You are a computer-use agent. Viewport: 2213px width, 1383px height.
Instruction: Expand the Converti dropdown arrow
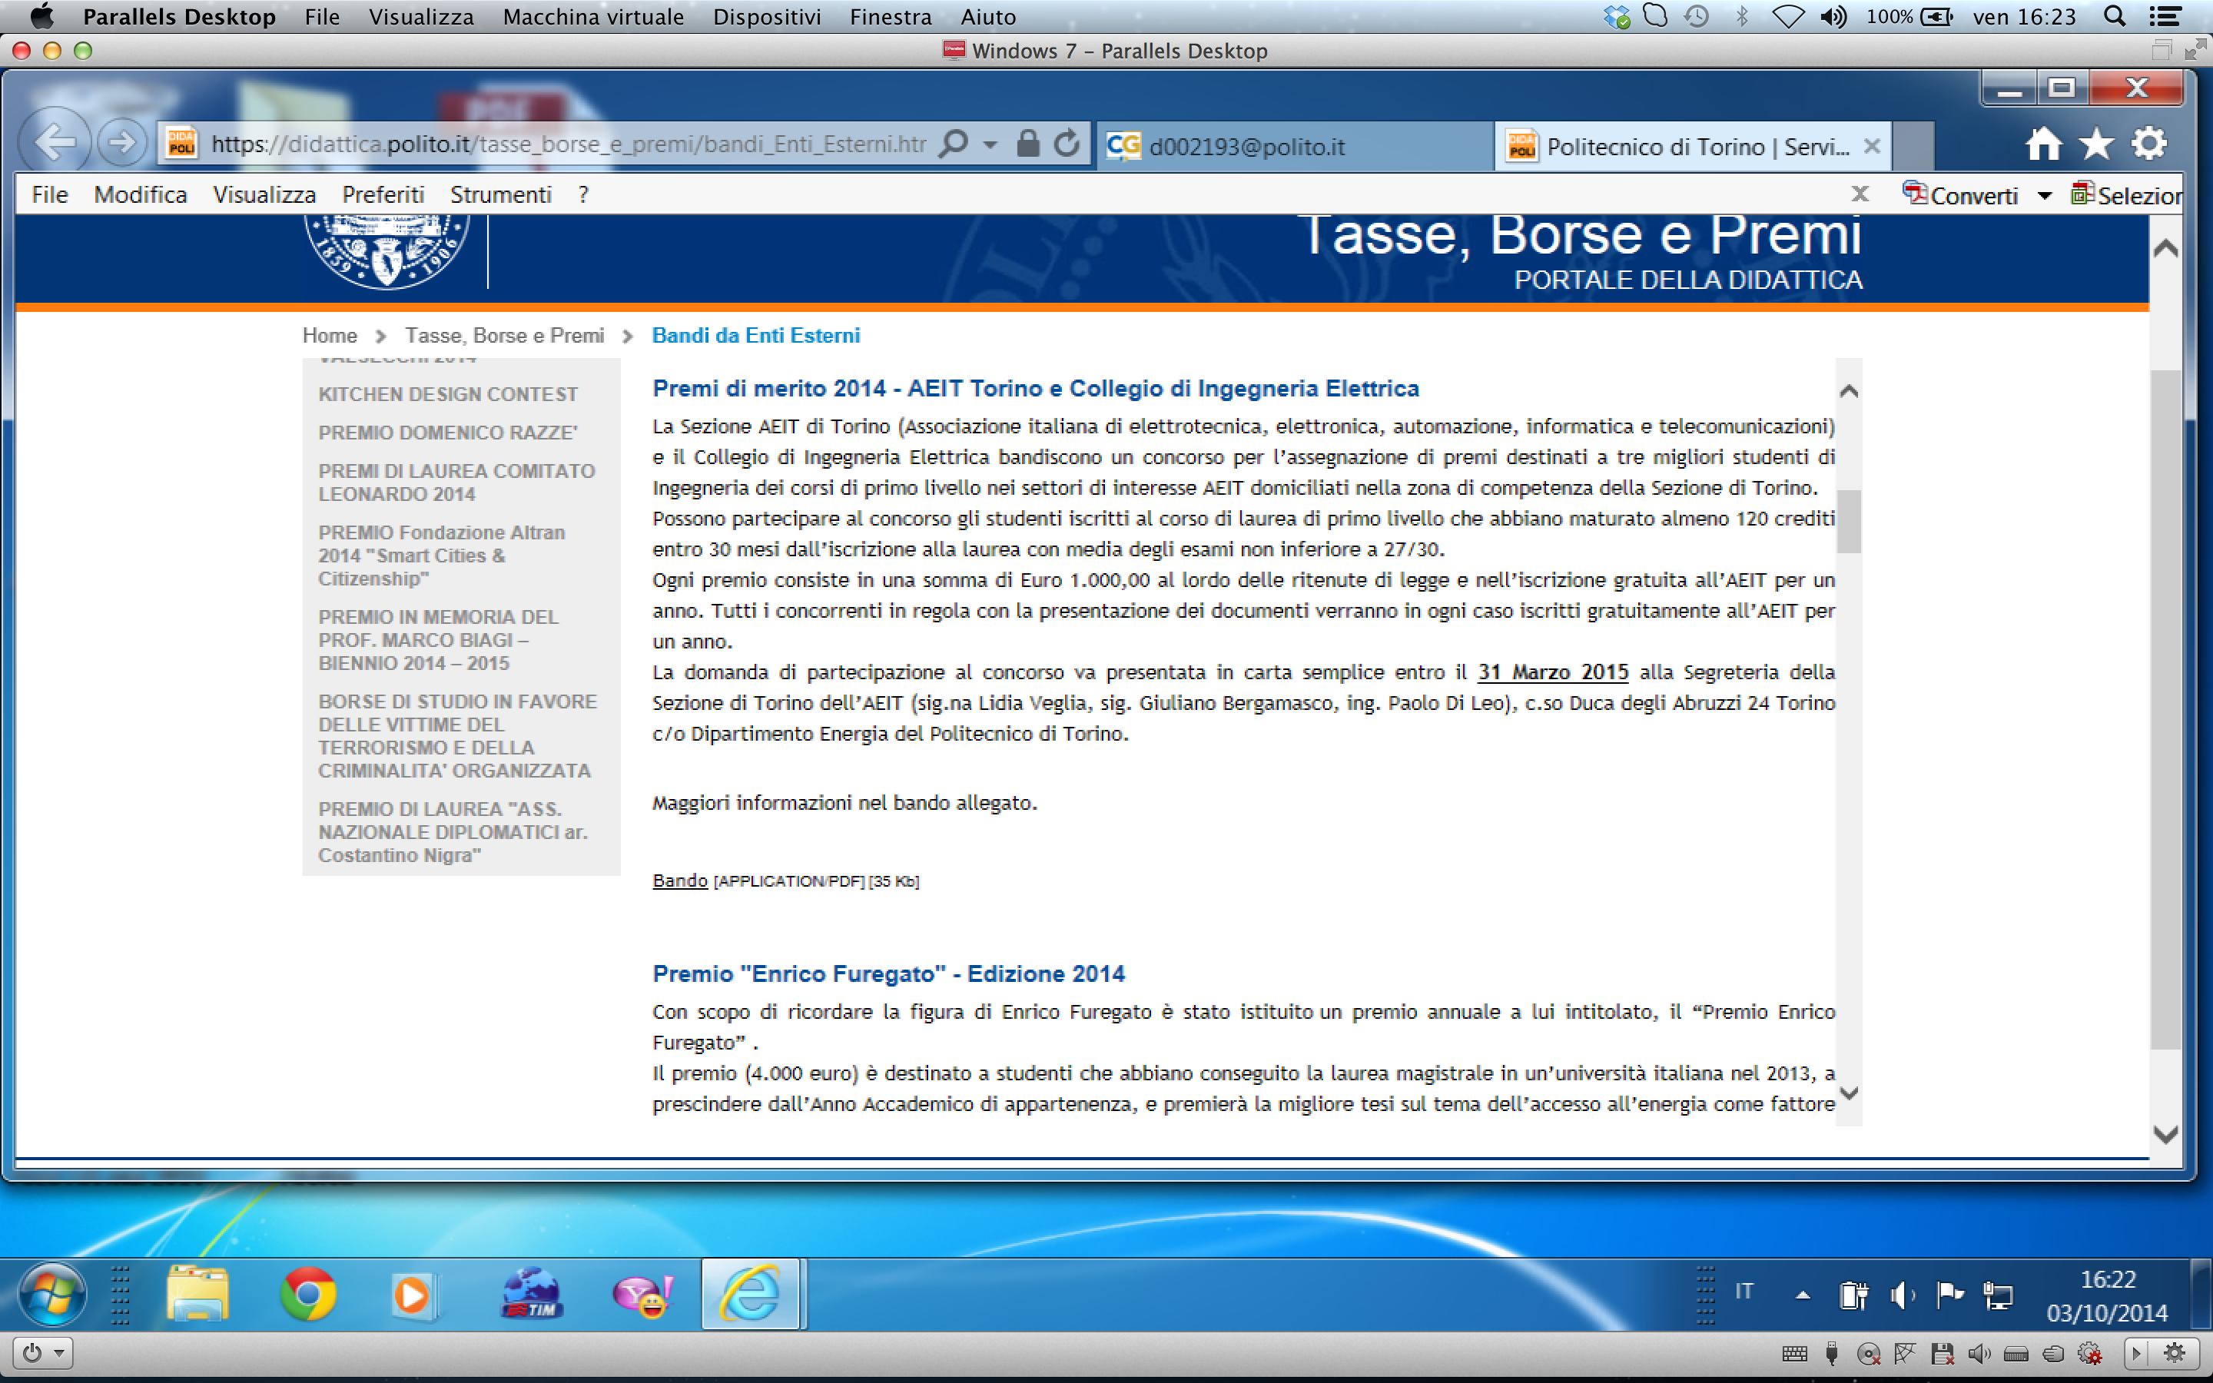click(x=2045, y=196)
